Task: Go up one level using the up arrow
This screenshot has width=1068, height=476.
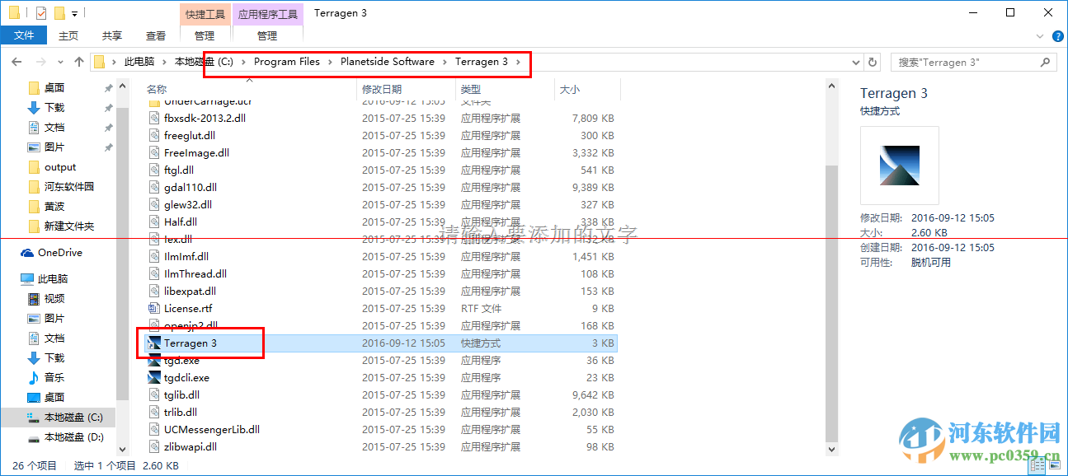Action: [x=78, y=62]
